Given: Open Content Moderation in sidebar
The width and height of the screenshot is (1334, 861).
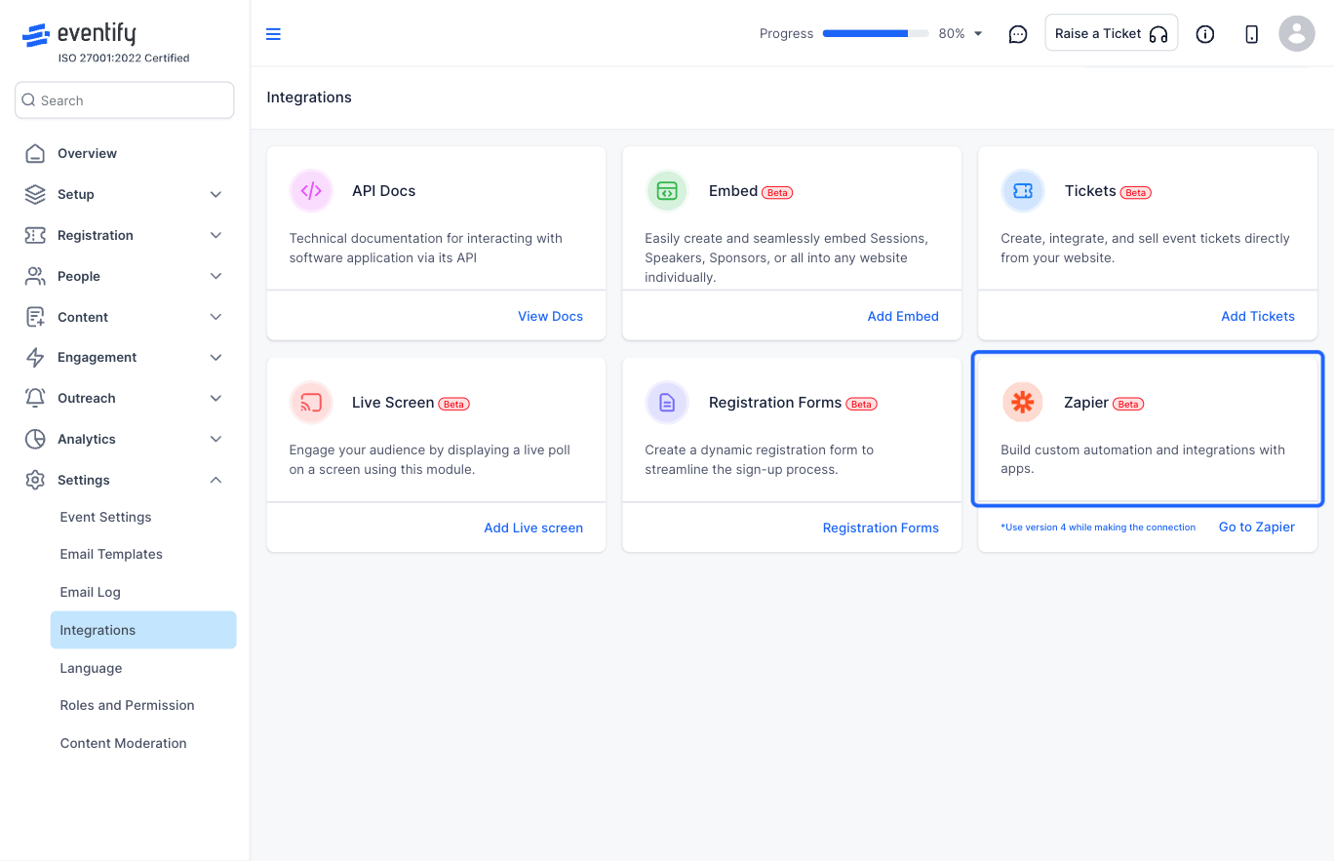Looking at the screenshot, I should point(123,743).
